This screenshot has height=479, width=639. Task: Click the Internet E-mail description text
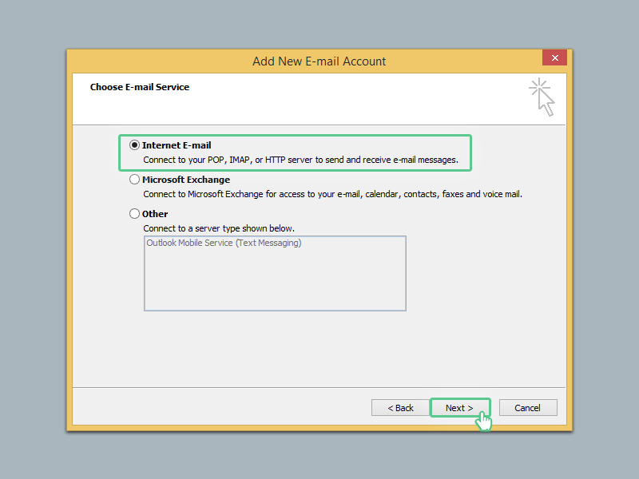(301, 160)
